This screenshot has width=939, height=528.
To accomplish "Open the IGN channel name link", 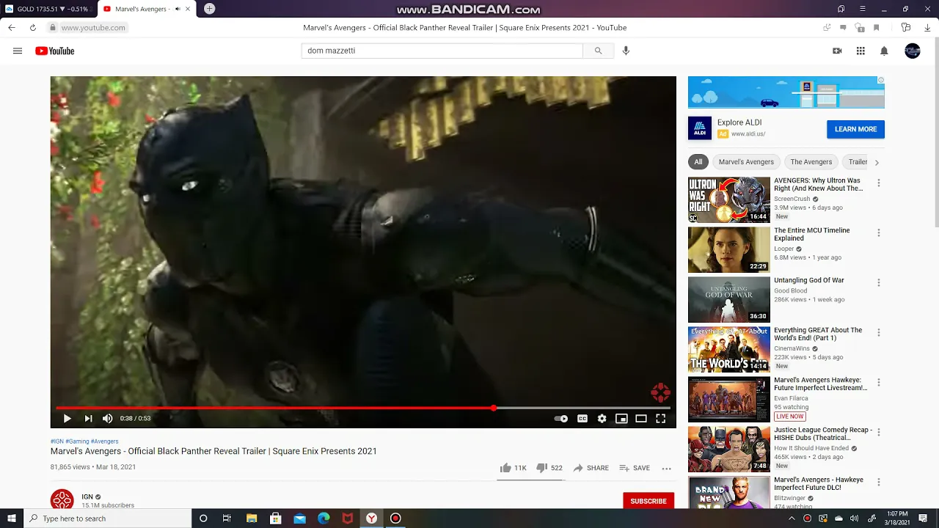I will point(87,496).
